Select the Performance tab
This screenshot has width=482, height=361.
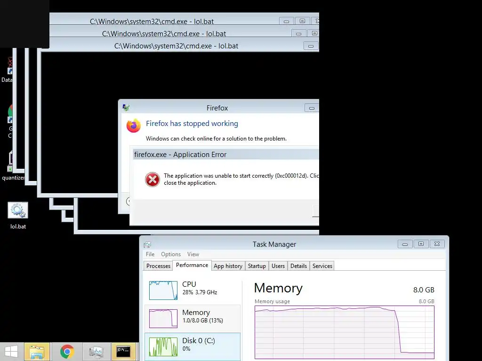point(192,265)
